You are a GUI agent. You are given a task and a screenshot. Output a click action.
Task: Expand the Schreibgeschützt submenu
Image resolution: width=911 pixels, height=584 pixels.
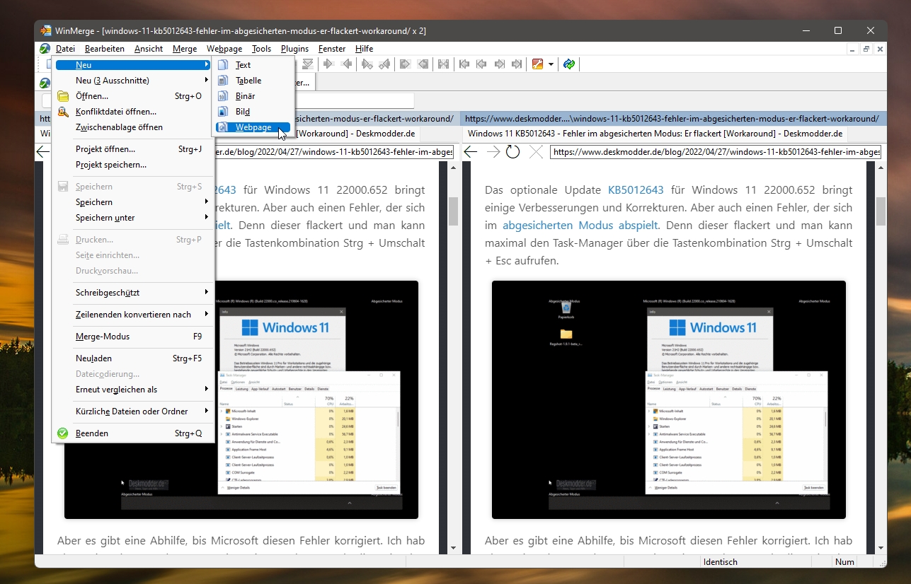point(133,293)
